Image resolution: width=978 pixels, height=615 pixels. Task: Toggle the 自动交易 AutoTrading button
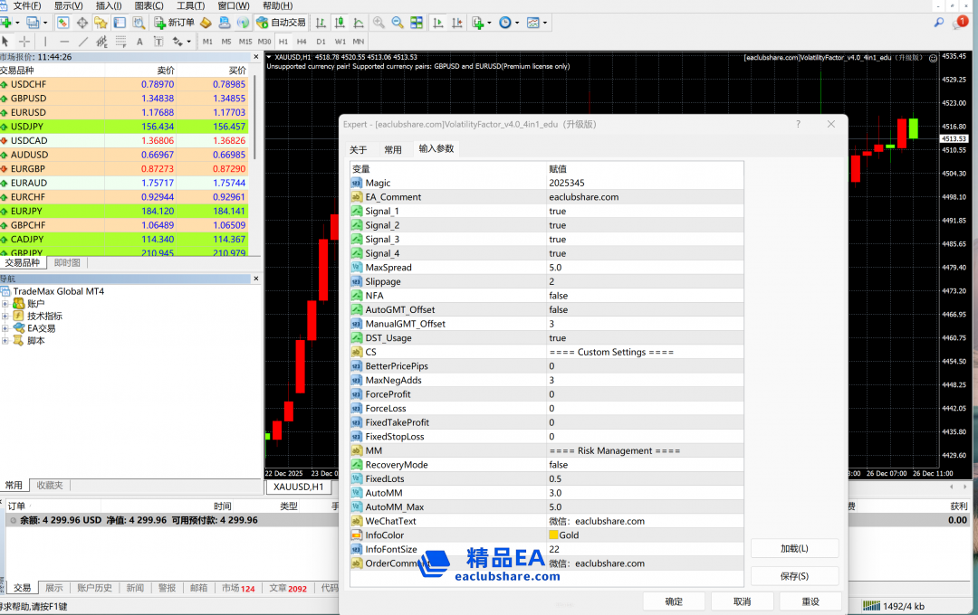[x=281, y=23]
